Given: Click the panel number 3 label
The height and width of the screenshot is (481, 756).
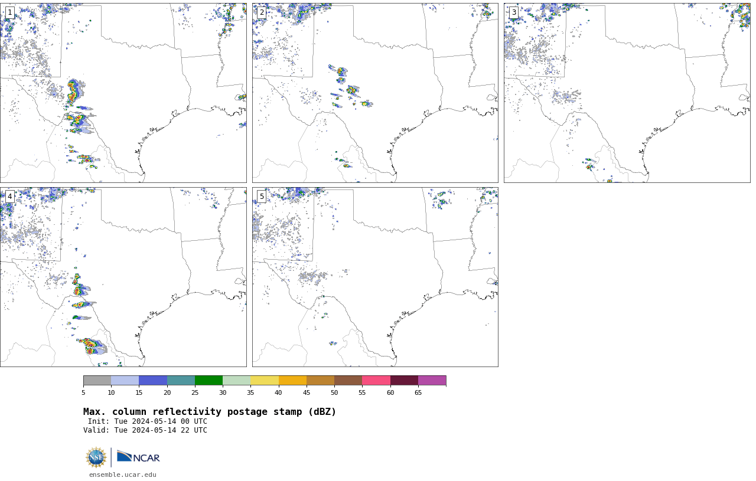Looking at the screenshot, I should (x=514, y=12).
